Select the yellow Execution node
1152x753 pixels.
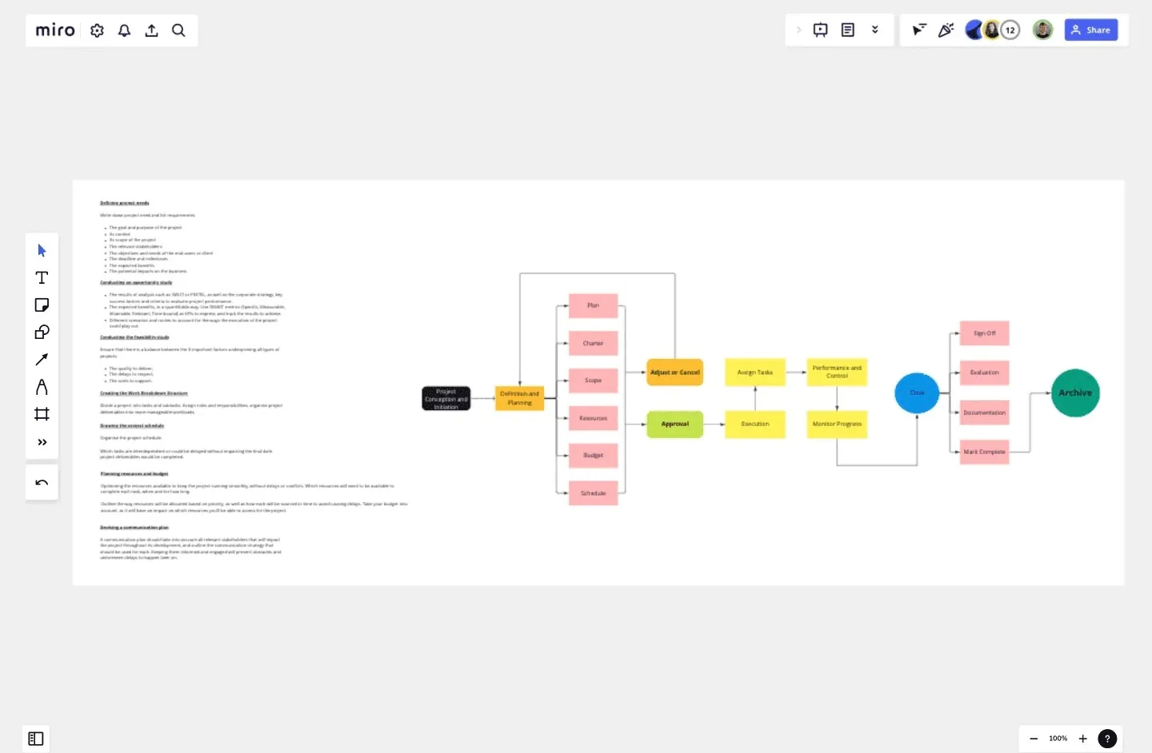tap(755, 424)
